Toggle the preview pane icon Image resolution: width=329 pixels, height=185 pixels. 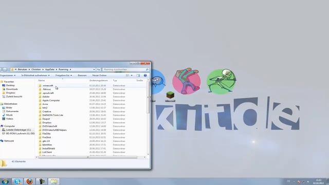click(138, 76)
